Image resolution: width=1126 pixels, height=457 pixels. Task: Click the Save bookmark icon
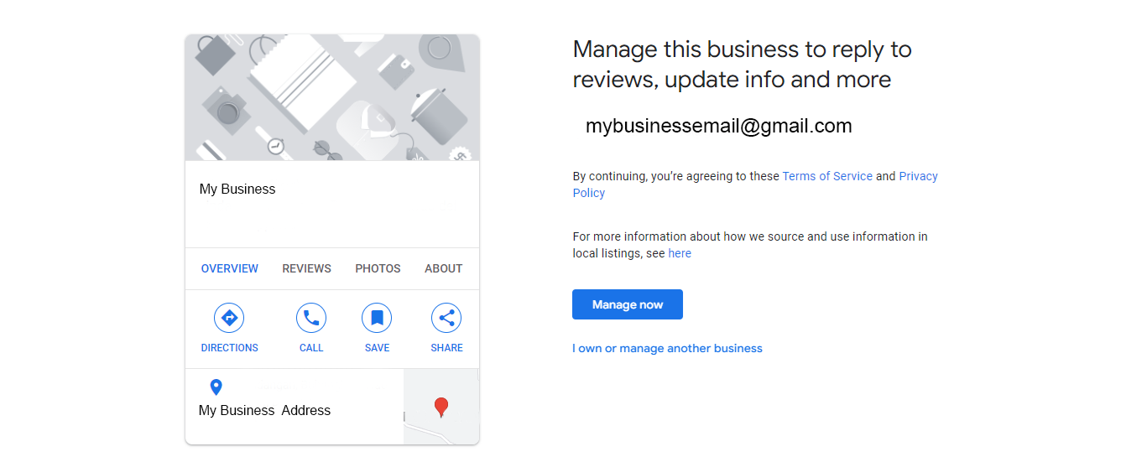377,319
